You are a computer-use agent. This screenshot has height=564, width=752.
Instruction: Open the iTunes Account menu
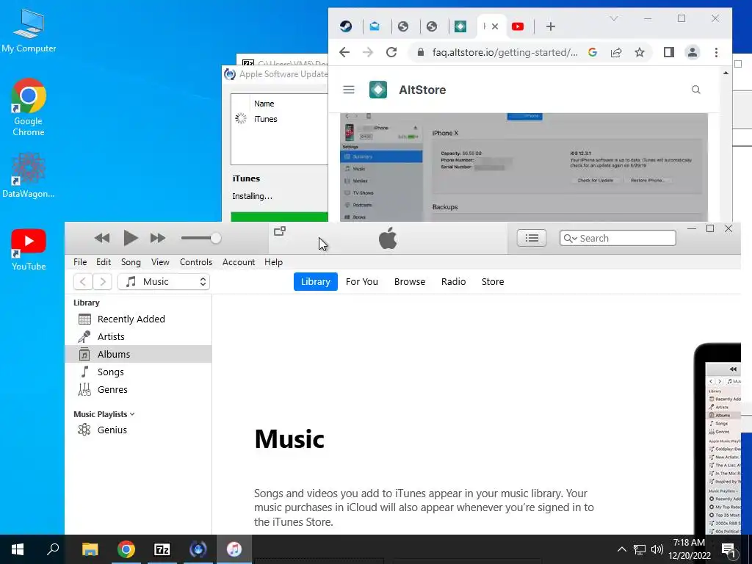[239, 262]
